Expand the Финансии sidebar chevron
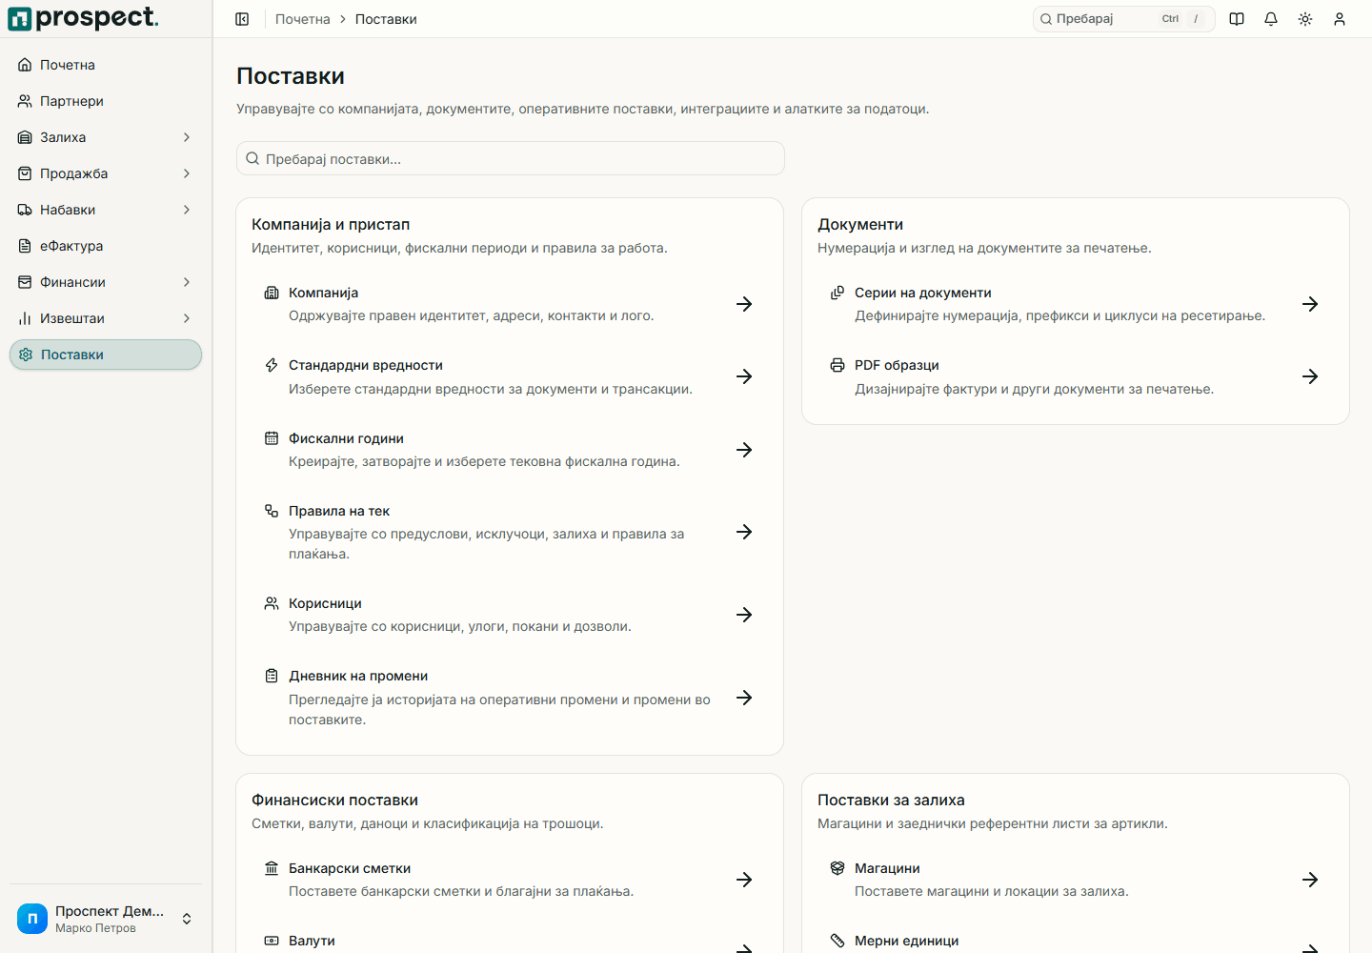 coord(187,282)
